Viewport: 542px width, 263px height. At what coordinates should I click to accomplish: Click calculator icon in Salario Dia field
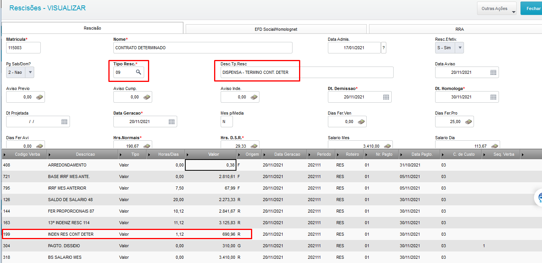click(495, 146)
